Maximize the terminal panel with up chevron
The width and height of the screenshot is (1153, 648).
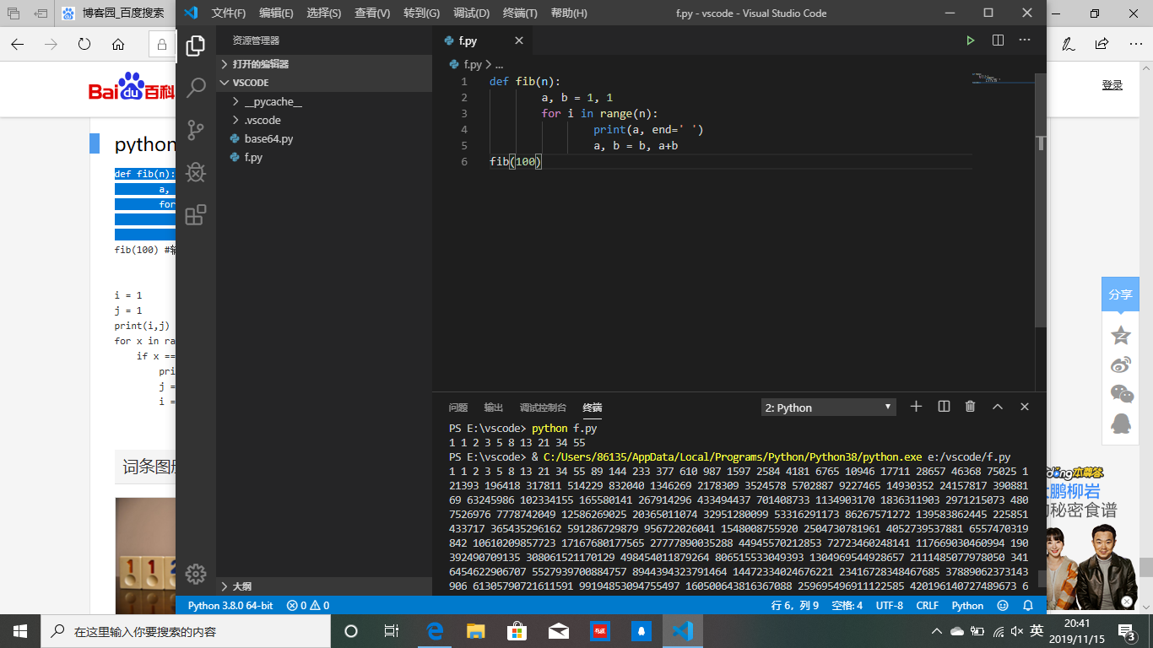coord(998,407)
